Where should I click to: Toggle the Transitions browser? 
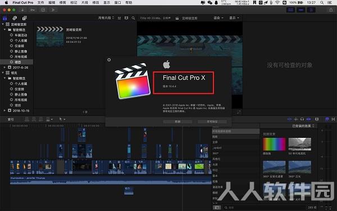tap(333, 119)
